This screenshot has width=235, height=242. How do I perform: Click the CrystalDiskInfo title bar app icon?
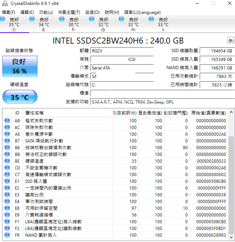coord(5,4)
